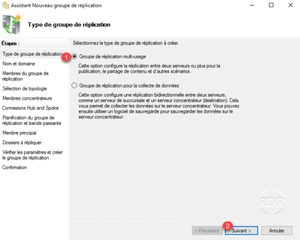Viewport: 300px width, 240px height.
Task: Click 'Sélectionnez le type de groupe' instruction text
Action: [126, 43]
